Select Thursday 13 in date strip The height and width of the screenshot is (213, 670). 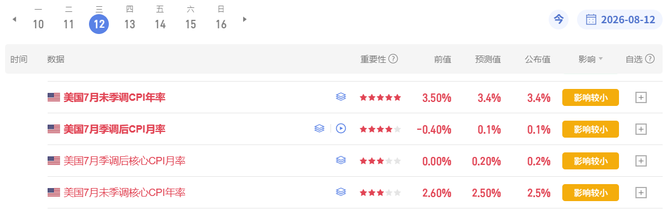pyautogui.click(x=129, y=19)
